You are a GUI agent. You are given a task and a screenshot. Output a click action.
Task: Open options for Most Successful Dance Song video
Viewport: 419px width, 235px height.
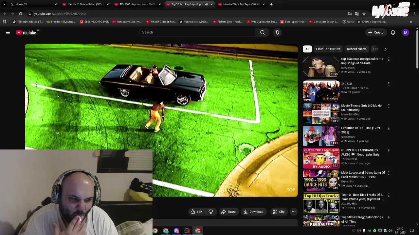[389, 173]
